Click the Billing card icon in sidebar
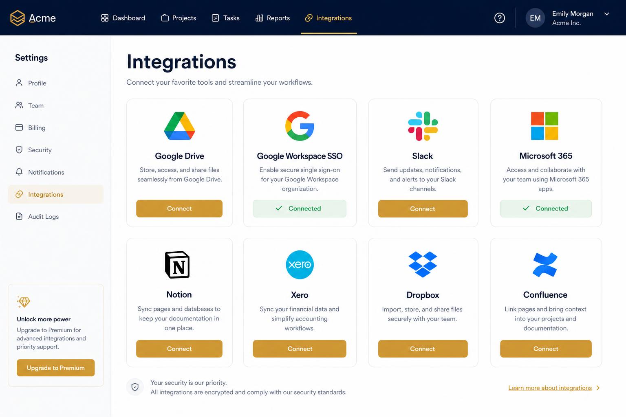This screenshot has width=626, height=417. tap(19, 127)
